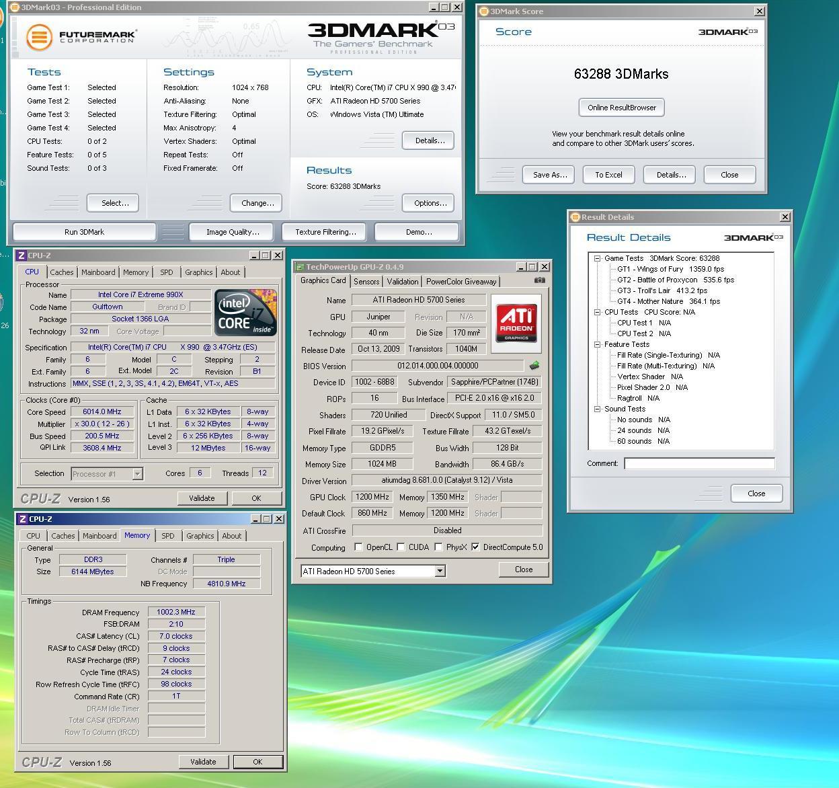The image size is (839, 788).
Task: Enable the OpenCL checkbox
Action: point(358,547)
